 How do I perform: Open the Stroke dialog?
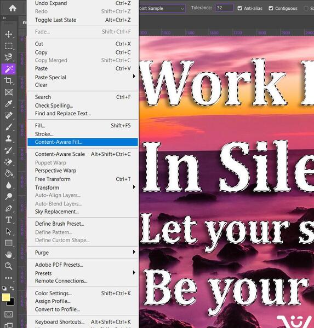[x=83, y=134]
